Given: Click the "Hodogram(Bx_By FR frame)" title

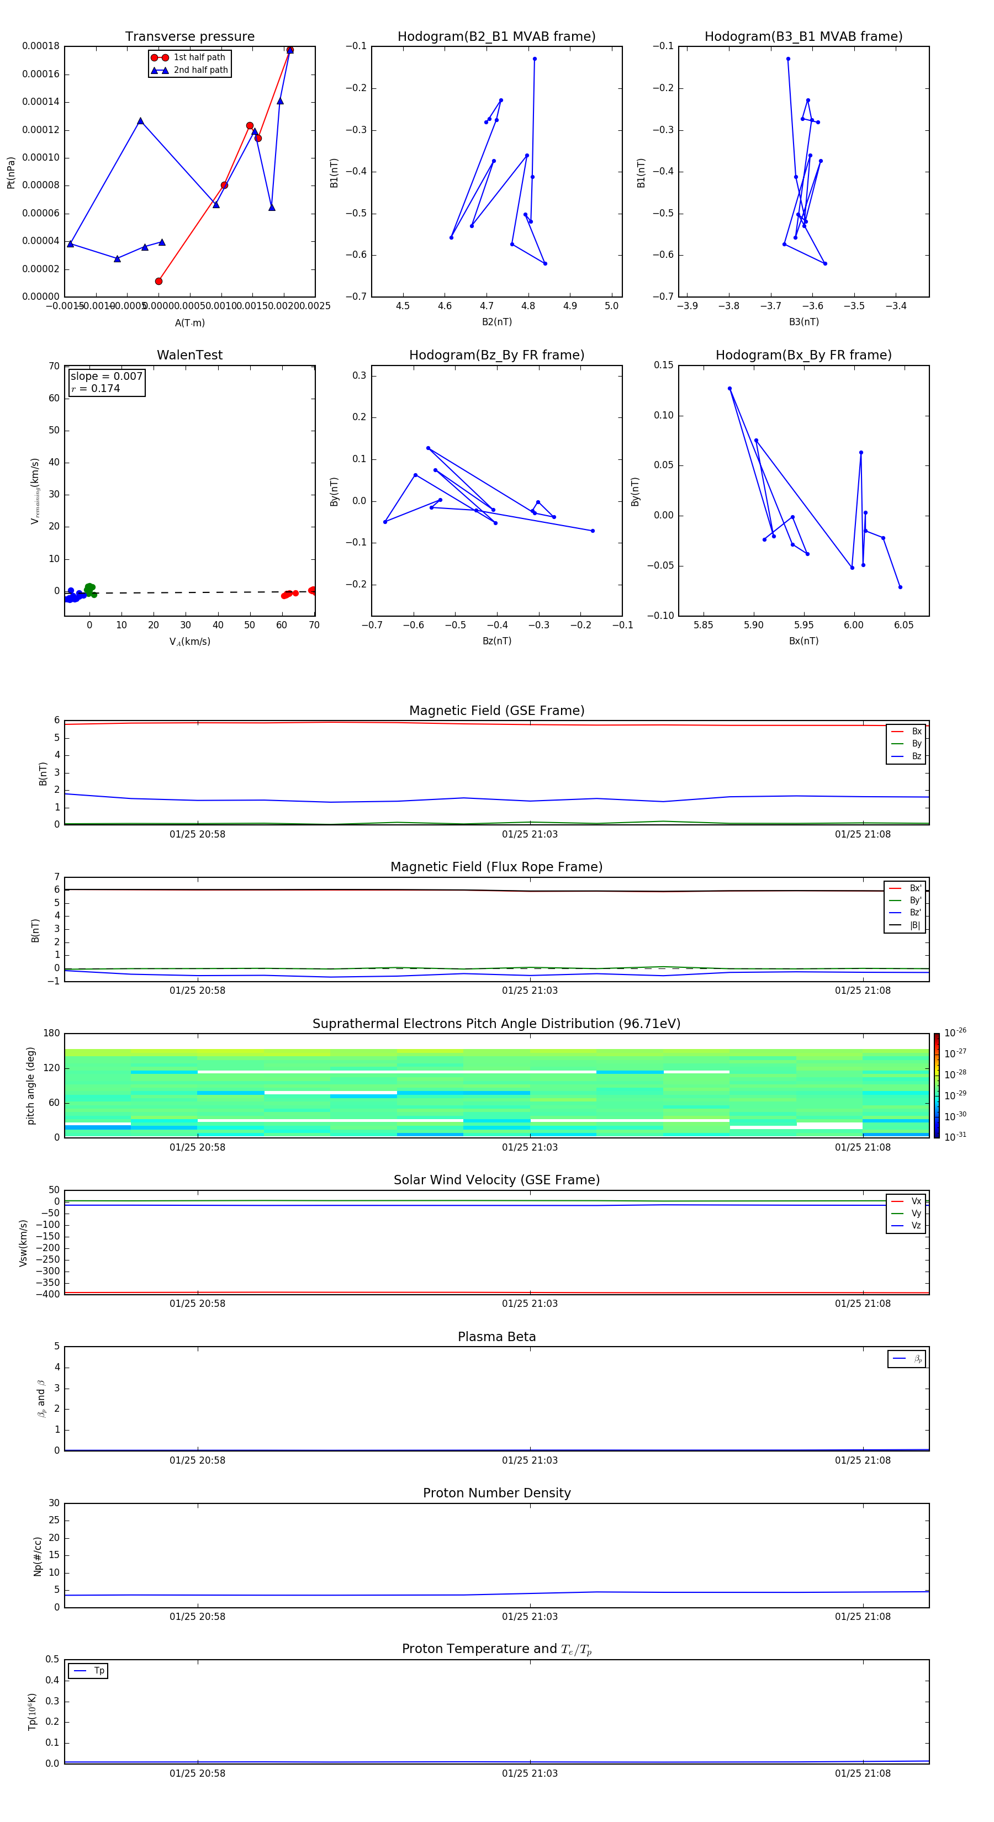Looking at the screenshot, I should tap(803, 355).
